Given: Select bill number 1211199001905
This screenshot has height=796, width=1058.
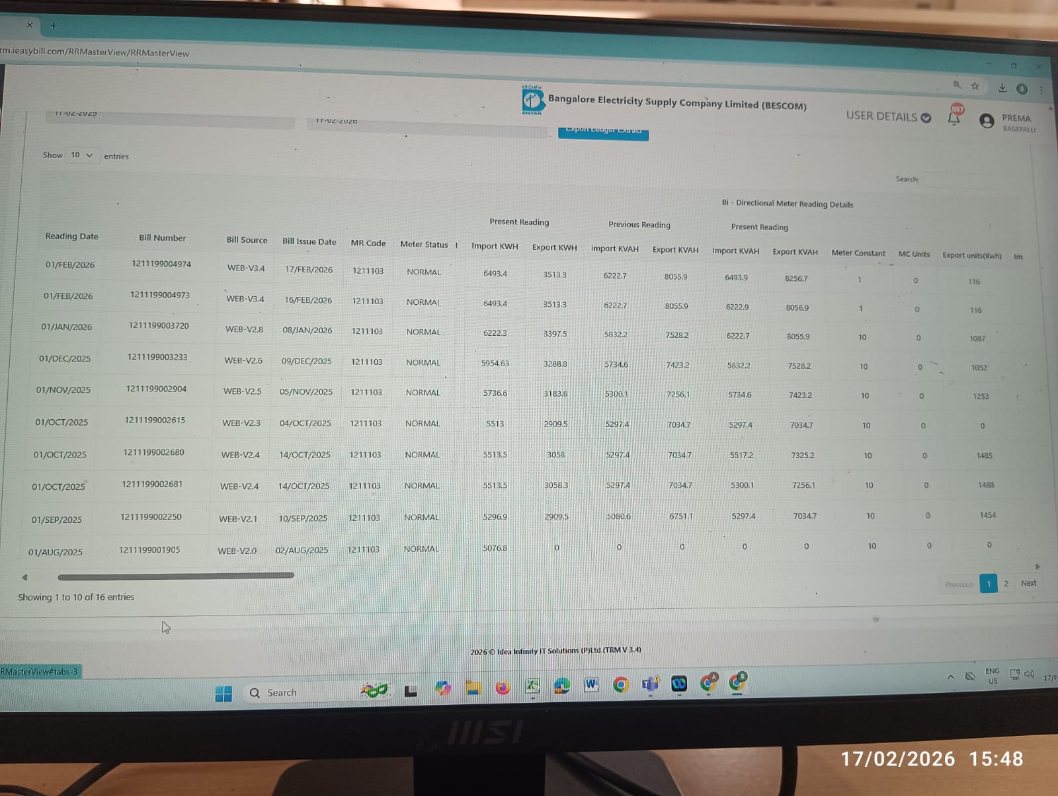Looking at the screenshot, I should (149, 550).
